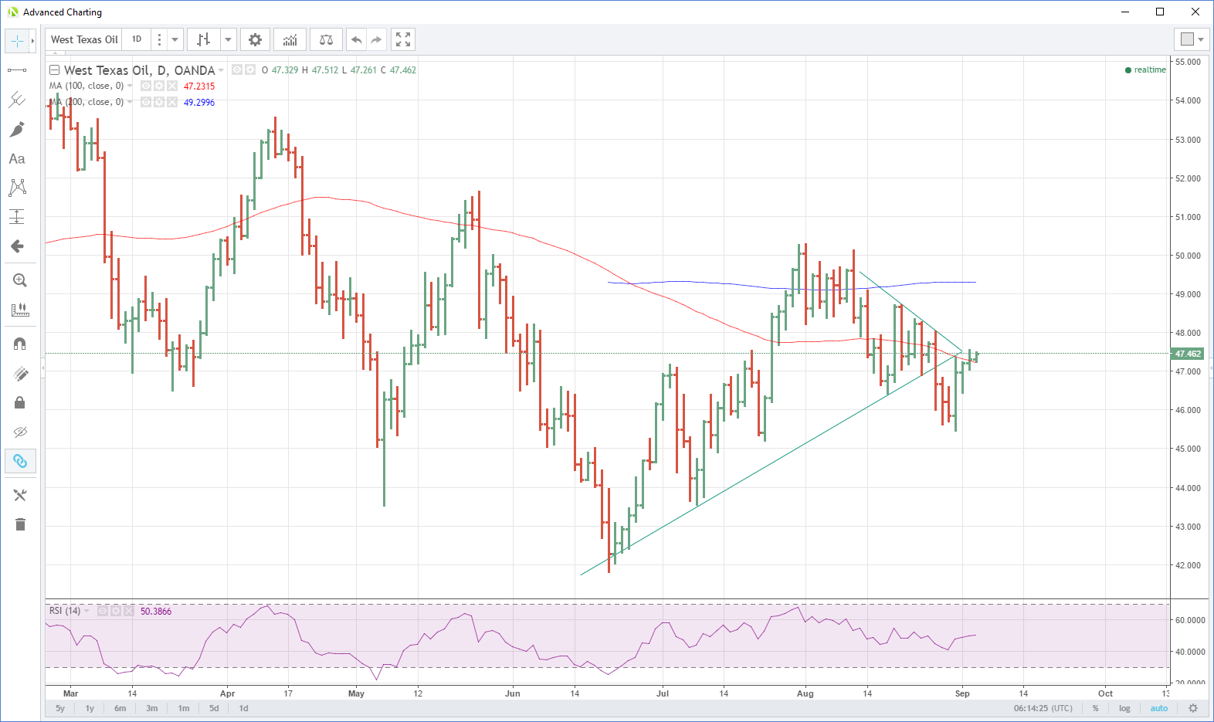This screenshot has width=1214, height=722.
Task: Set range to 5d
Action: [214, 708]
